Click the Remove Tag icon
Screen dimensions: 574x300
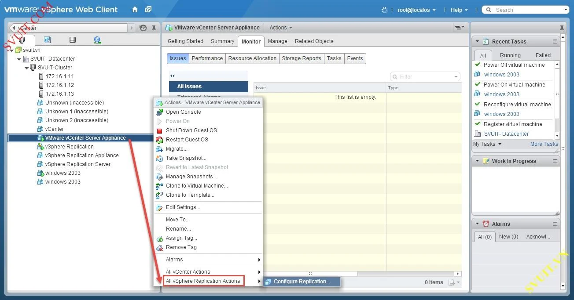pos(159,247)
